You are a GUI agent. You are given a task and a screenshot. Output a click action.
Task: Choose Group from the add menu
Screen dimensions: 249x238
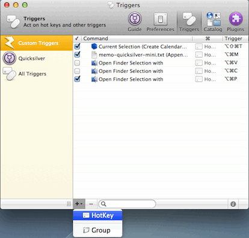click(97, 230)
